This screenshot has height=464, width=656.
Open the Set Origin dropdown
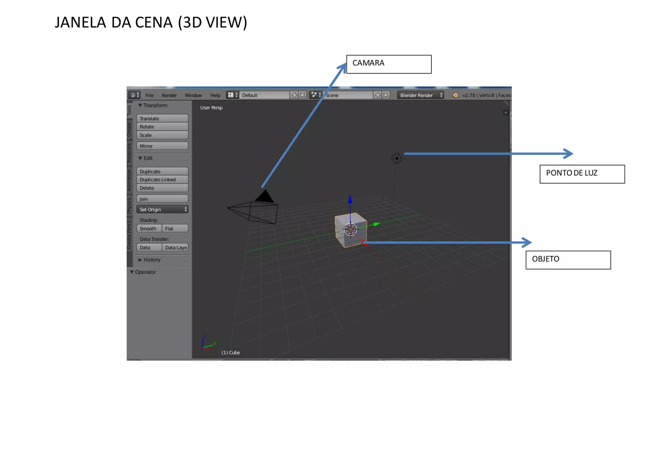click(162, 210)
